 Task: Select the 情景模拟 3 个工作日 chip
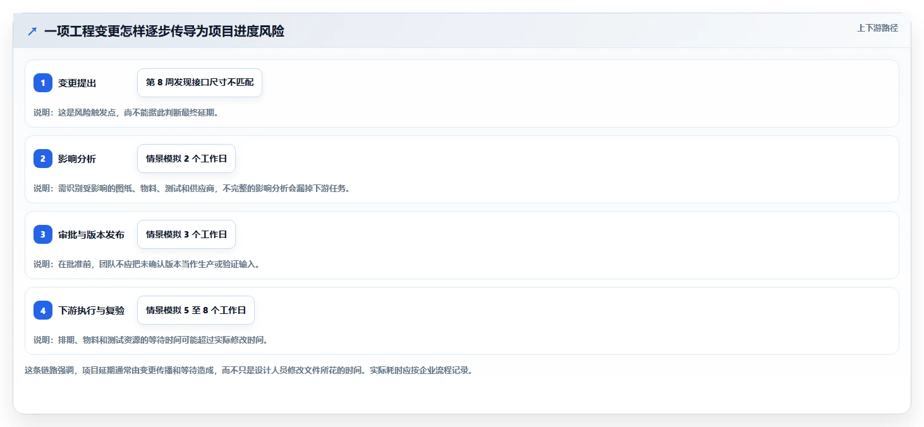pos(186,234)
